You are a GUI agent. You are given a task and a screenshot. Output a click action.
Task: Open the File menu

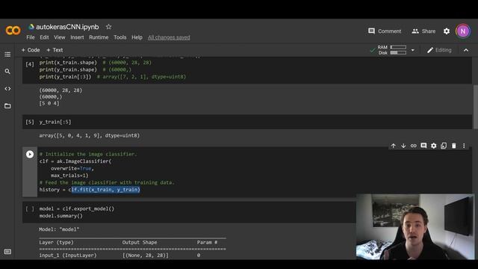click(31, 37)
